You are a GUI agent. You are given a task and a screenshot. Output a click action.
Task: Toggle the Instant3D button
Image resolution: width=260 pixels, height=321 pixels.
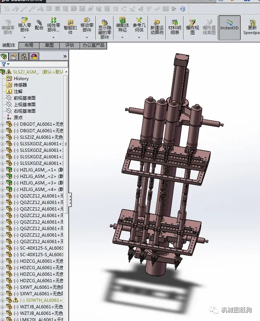pyautogui.click(x=230, y=28)
